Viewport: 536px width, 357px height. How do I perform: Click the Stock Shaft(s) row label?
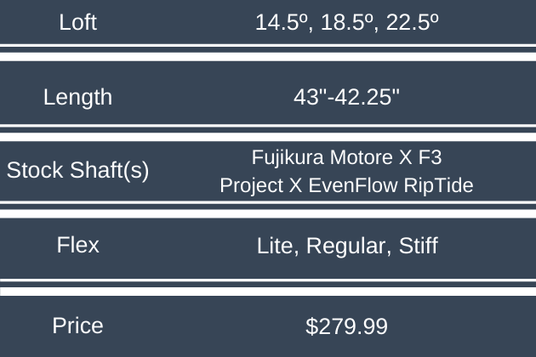[77, 170]
